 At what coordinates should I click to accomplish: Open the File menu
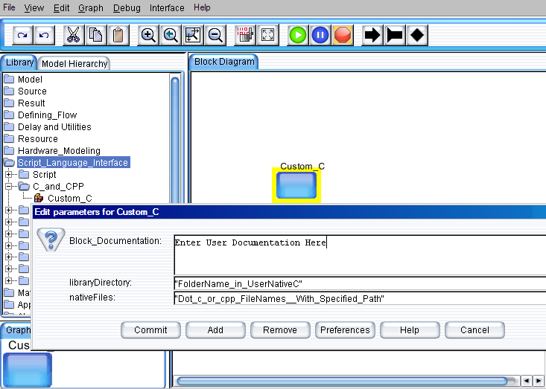click(9, 7)
